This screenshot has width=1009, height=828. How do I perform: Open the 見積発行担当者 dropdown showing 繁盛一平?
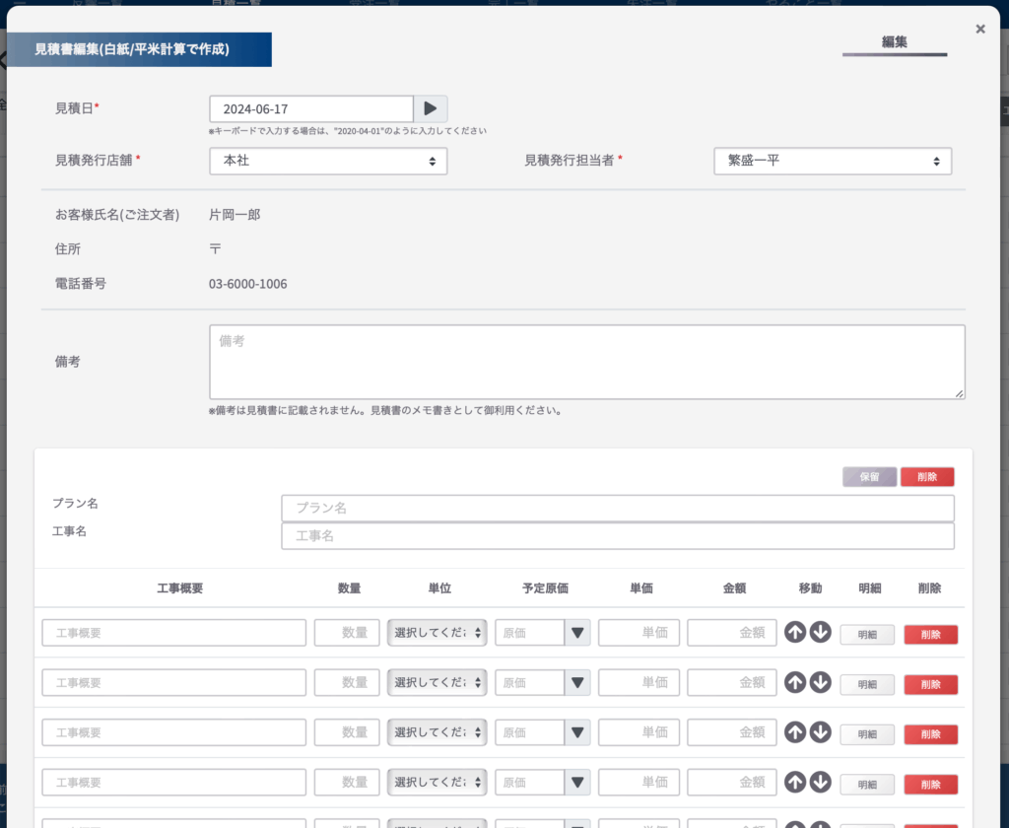(833, 161)
